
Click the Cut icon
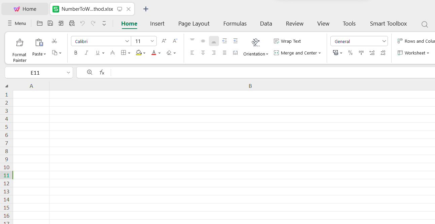click(x=54, y=41)
